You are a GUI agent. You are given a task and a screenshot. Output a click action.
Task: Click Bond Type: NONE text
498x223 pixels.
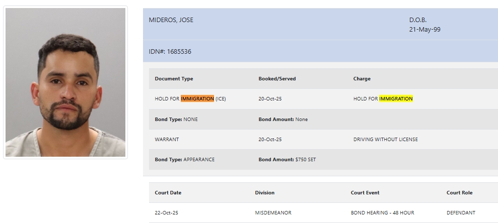176,120
